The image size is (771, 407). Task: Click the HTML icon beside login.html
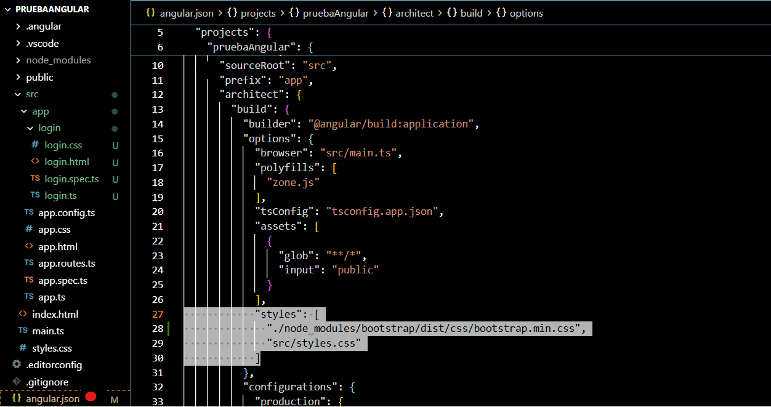tap(35, 162)
